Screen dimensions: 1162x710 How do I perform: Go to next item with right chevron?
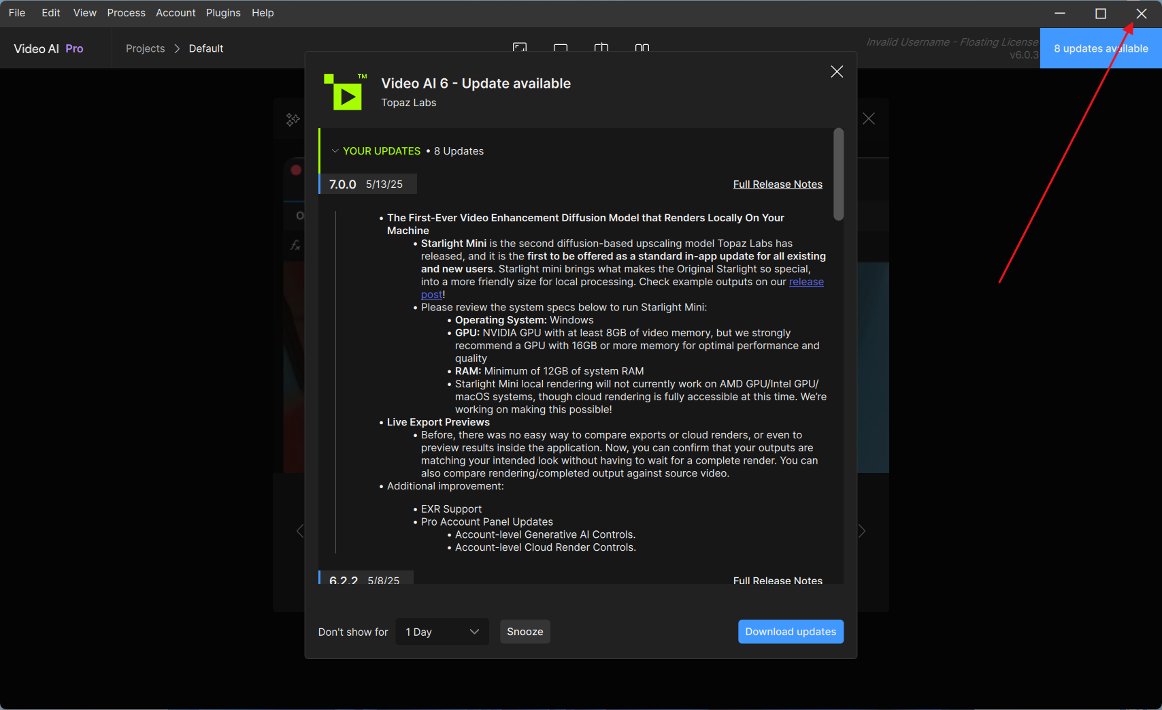[861, 531]
